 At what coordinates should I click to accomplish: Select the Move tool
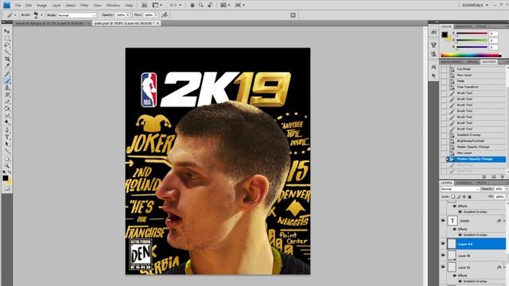[7, 31]
